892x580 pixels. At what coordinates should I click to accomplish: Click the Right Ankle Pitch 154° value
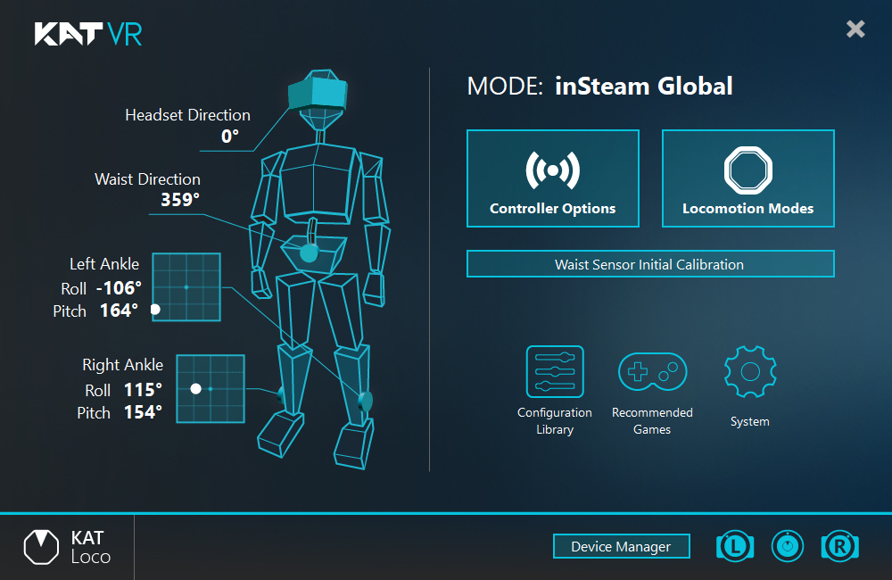click(143, 412)
